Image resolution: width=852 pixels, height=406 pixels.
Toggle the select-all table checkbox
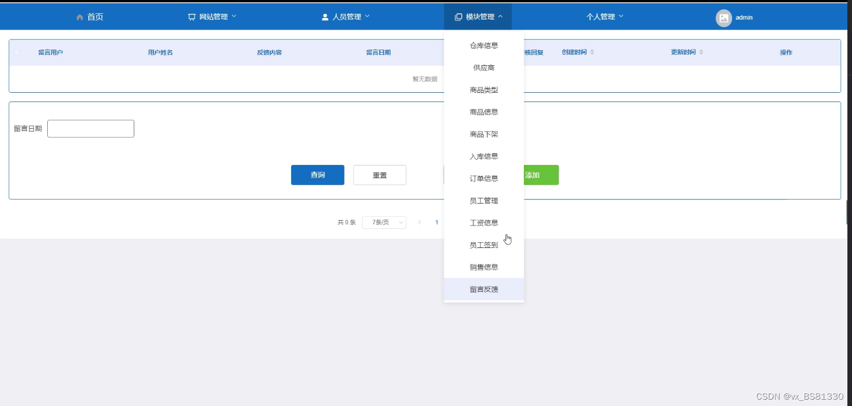point(17,52)
